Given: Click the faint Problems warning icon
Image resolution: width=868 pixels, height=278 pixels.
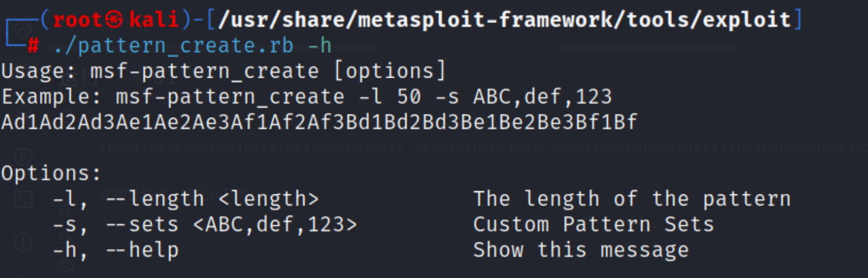Looking at the screenshot, I should point(23,241).
